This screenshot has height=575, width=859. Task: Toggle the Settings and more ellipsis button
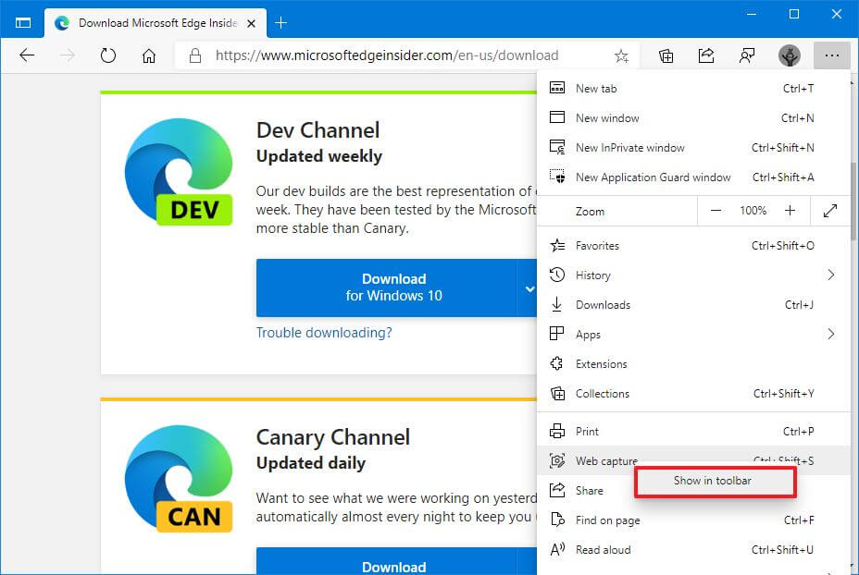[831, 55]
